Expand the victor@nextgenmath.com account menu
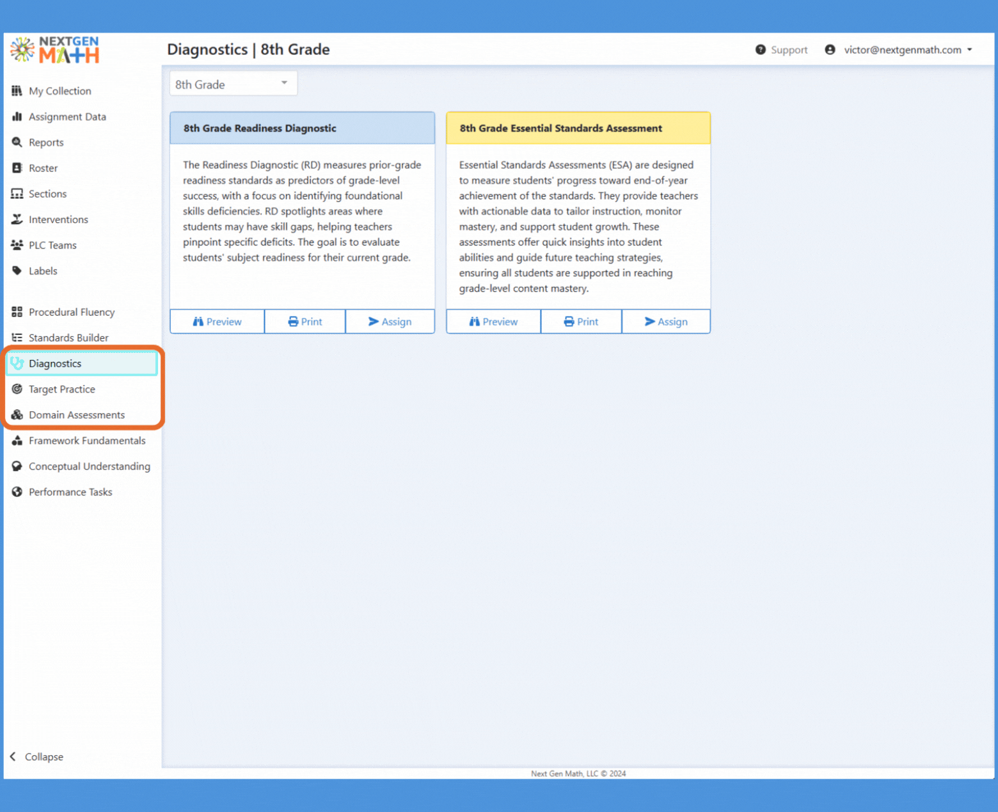Screen dimensions: 998x812 coord(908,50)
